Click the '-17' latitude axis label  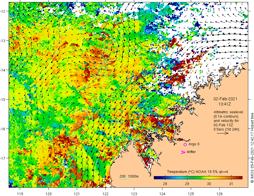pos(3,158)
